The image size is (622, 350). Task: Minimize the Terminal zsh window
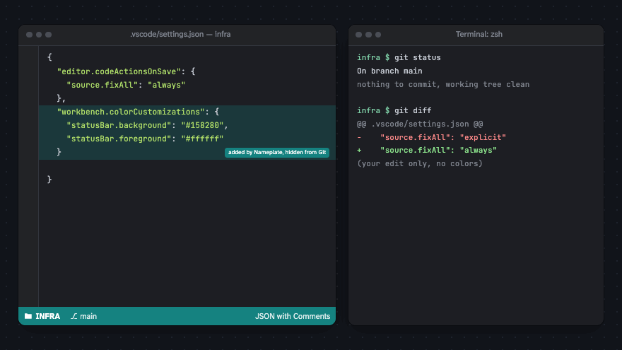368,35
